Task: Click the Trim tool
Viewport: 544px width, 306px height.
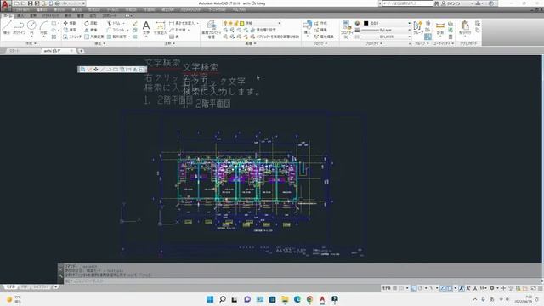Action: pos(114,23)
